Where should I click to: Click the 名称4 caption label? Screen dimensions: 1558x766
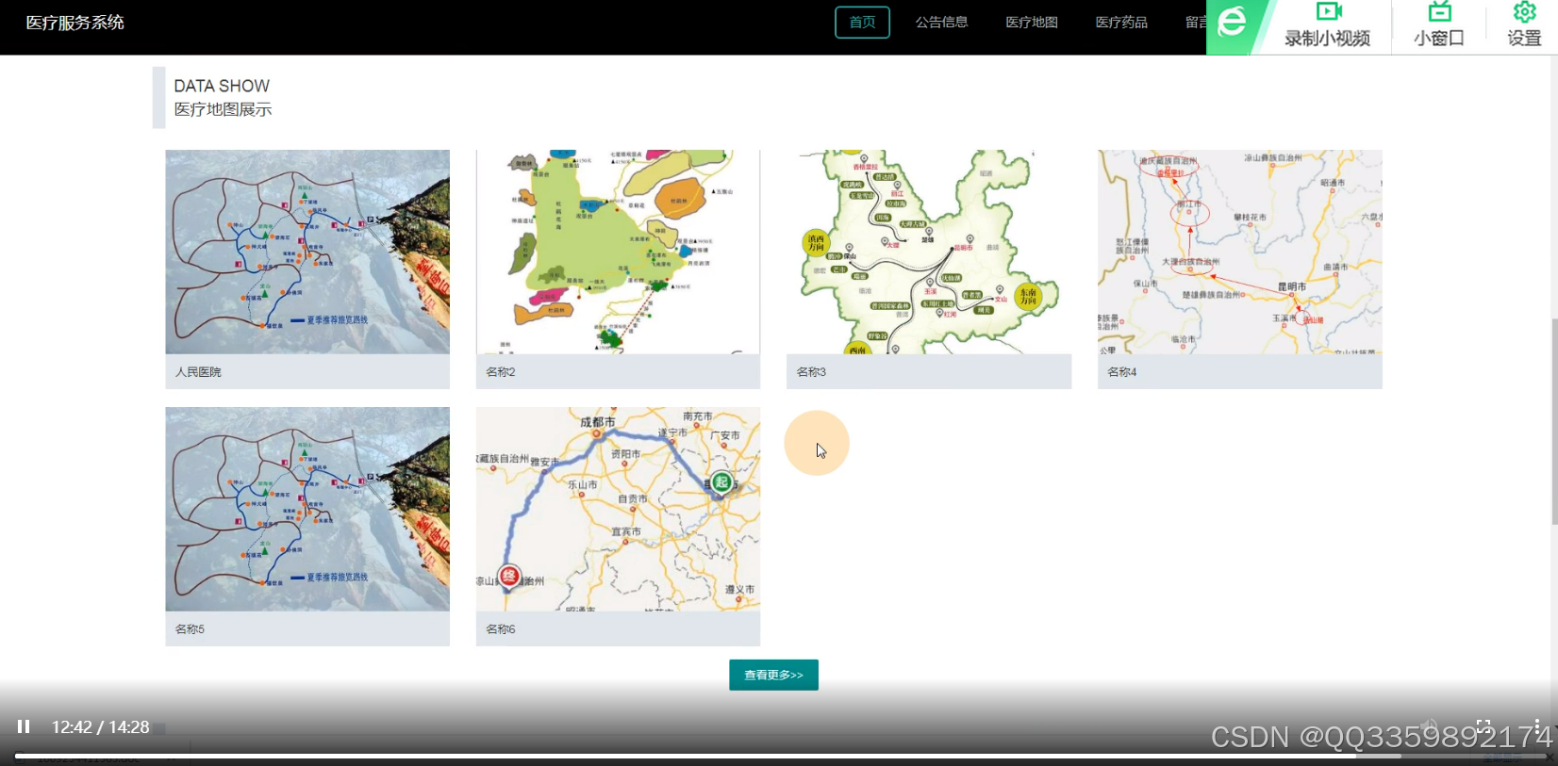[x=1122, y=372]
